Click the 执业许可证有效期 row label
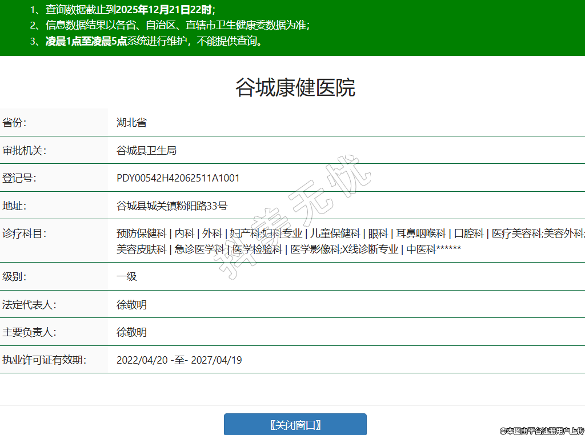 coord(43,360)
